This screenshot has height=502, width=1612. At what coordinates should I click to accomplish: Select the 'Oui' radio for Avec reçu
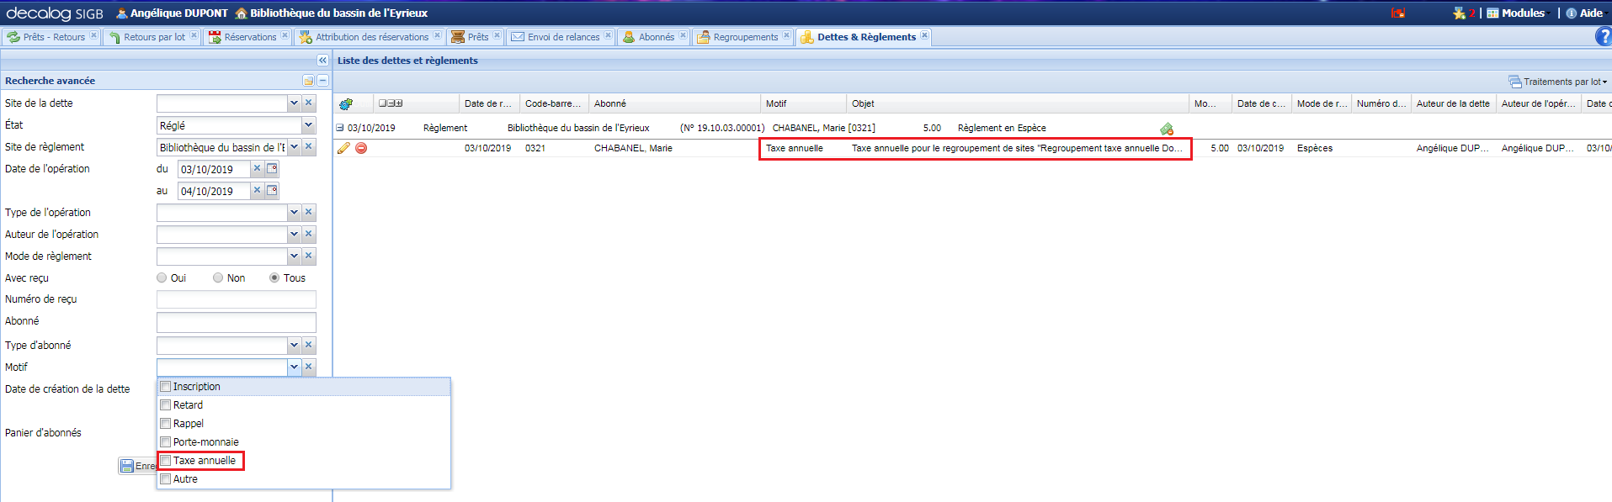coord(162,278)
